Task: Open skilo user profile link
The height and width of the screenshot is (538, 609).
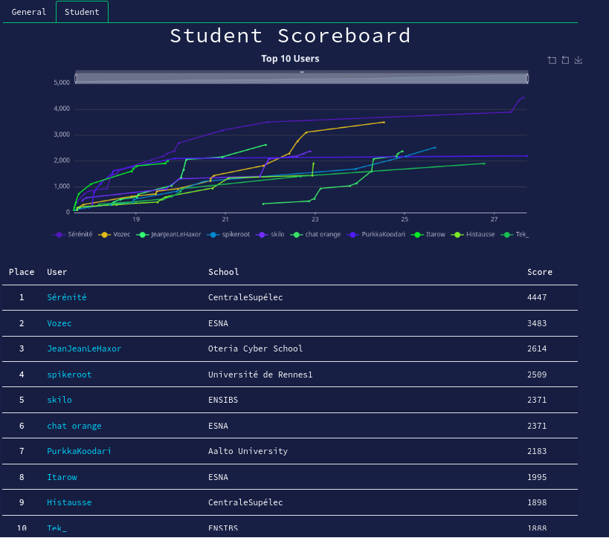Action: [59, 400]
